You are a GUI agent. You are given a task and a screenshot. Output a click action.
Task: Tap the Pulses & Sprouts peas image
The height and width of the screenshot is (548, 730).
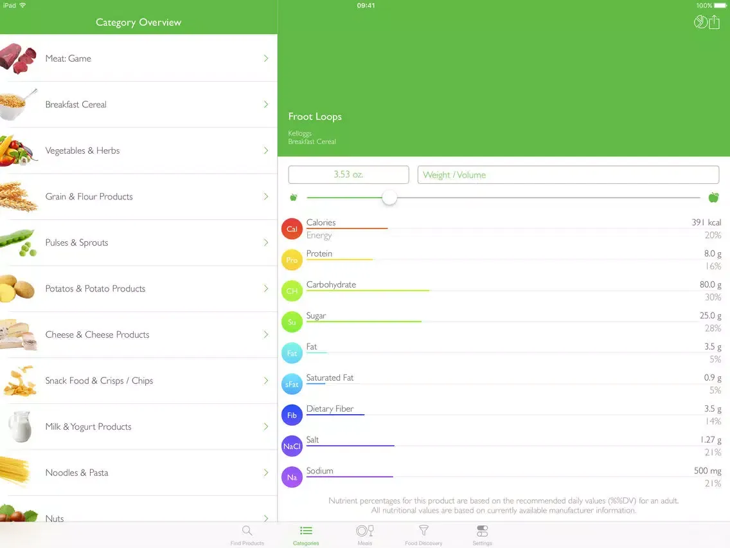(x=18, y=242)
